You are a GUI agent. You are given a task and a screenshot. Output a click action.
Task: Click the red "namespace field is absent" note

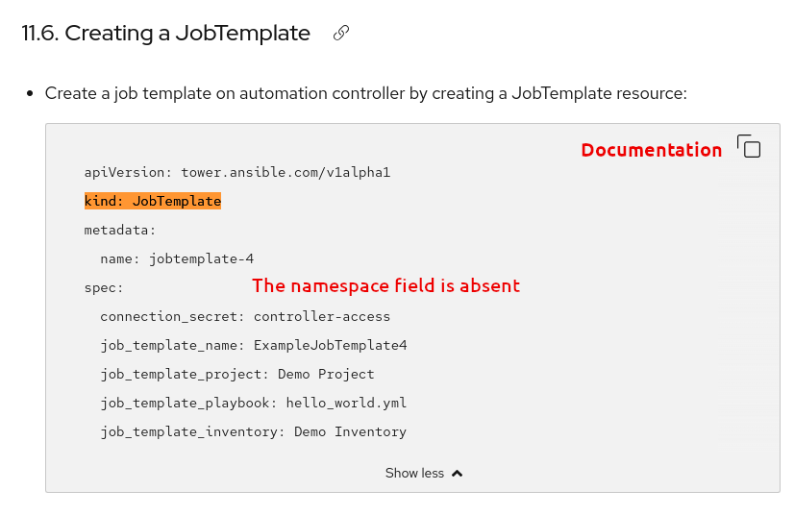point(385,285)
